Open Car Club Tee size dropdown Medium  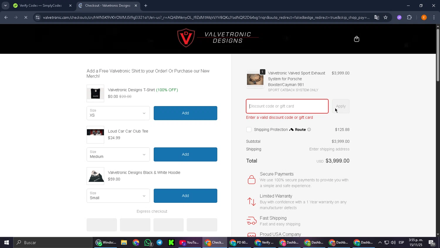[x=118, y=154]
